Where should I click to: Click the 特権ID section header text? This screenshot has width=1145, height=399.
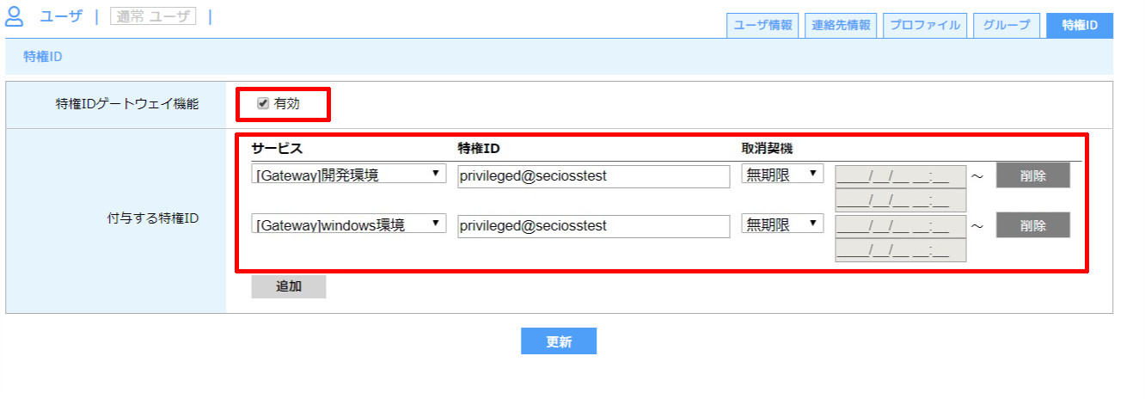[x=43, y=57]
